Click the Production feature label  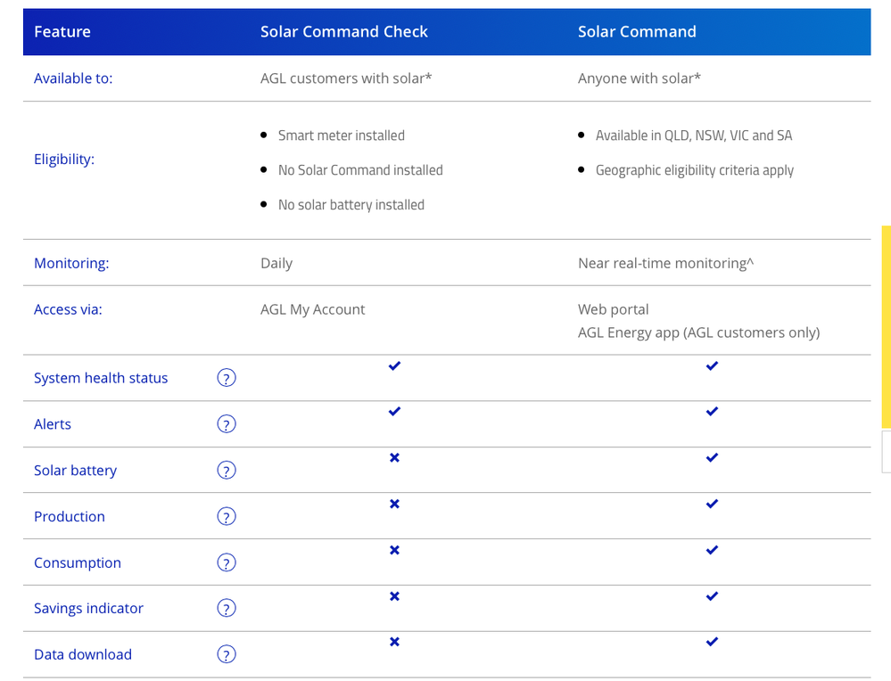[x=70, y=517]
